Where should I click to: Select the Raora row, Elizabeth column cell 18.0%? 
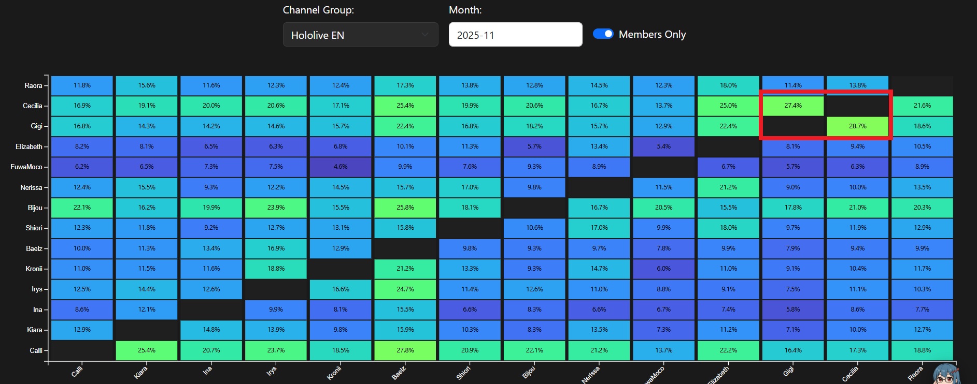pyautogui.click(x=728, y=85)
